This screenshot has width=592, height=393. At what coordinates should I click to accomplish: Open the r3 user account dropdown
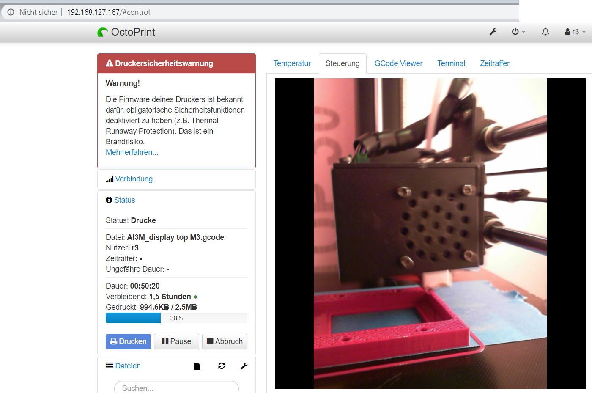click(574, 31)
